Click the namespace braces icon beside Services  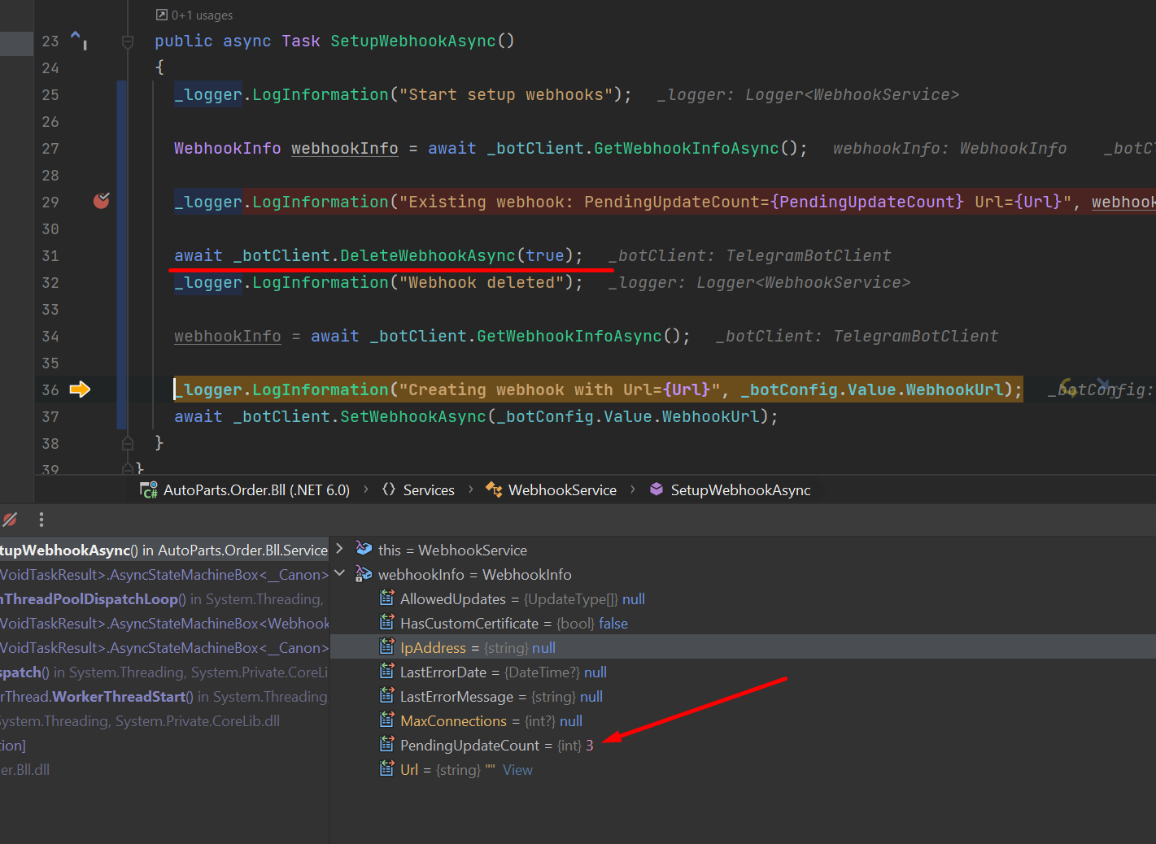(x=389, y=489)
